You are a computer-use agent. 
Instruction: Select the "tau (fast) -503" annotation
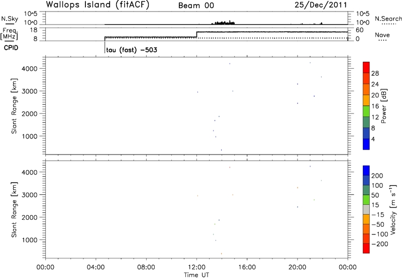point(132,50)
